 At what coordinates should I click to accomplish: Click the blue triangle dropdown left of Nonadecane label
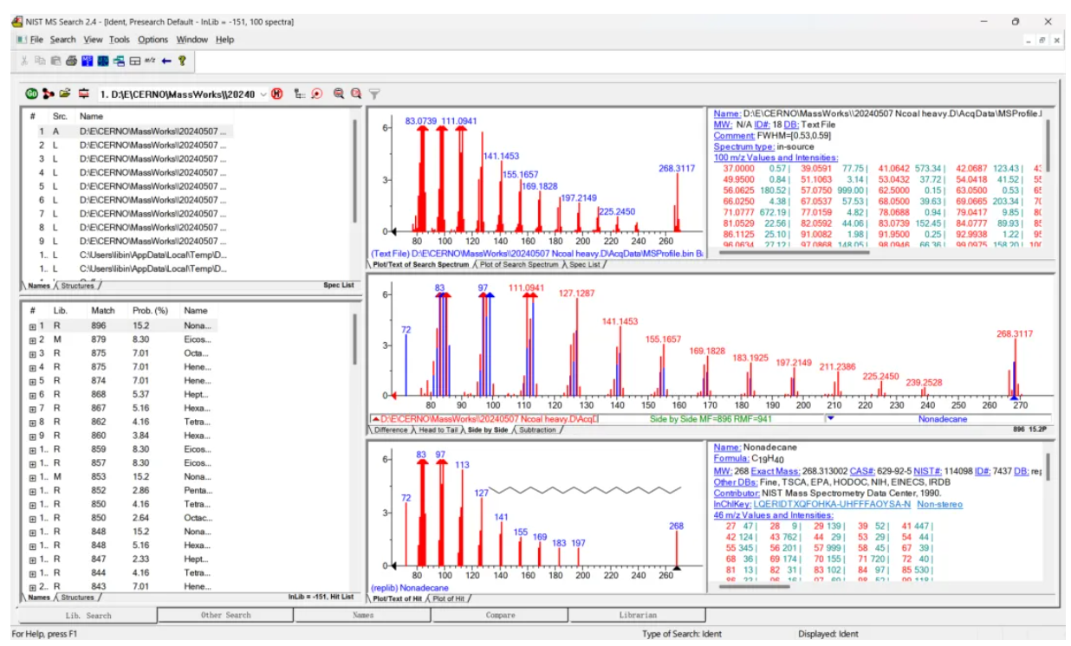coord(830,418)
